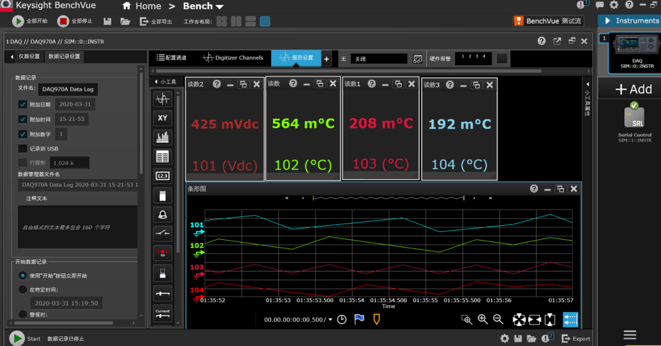Open the chart time-span dropdown arrow

(330, 320)
